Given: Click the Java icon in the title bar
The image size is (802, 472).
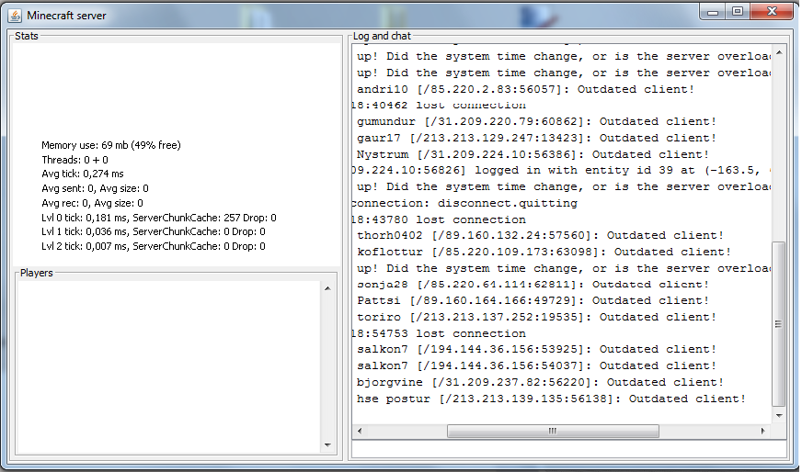Looking at the screenshot, I should click(15, 16).
